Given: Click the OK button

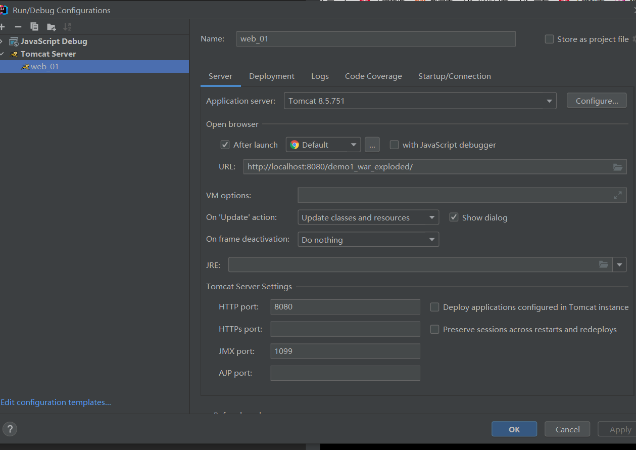Looking at the screenshot, I should (514, 429).
